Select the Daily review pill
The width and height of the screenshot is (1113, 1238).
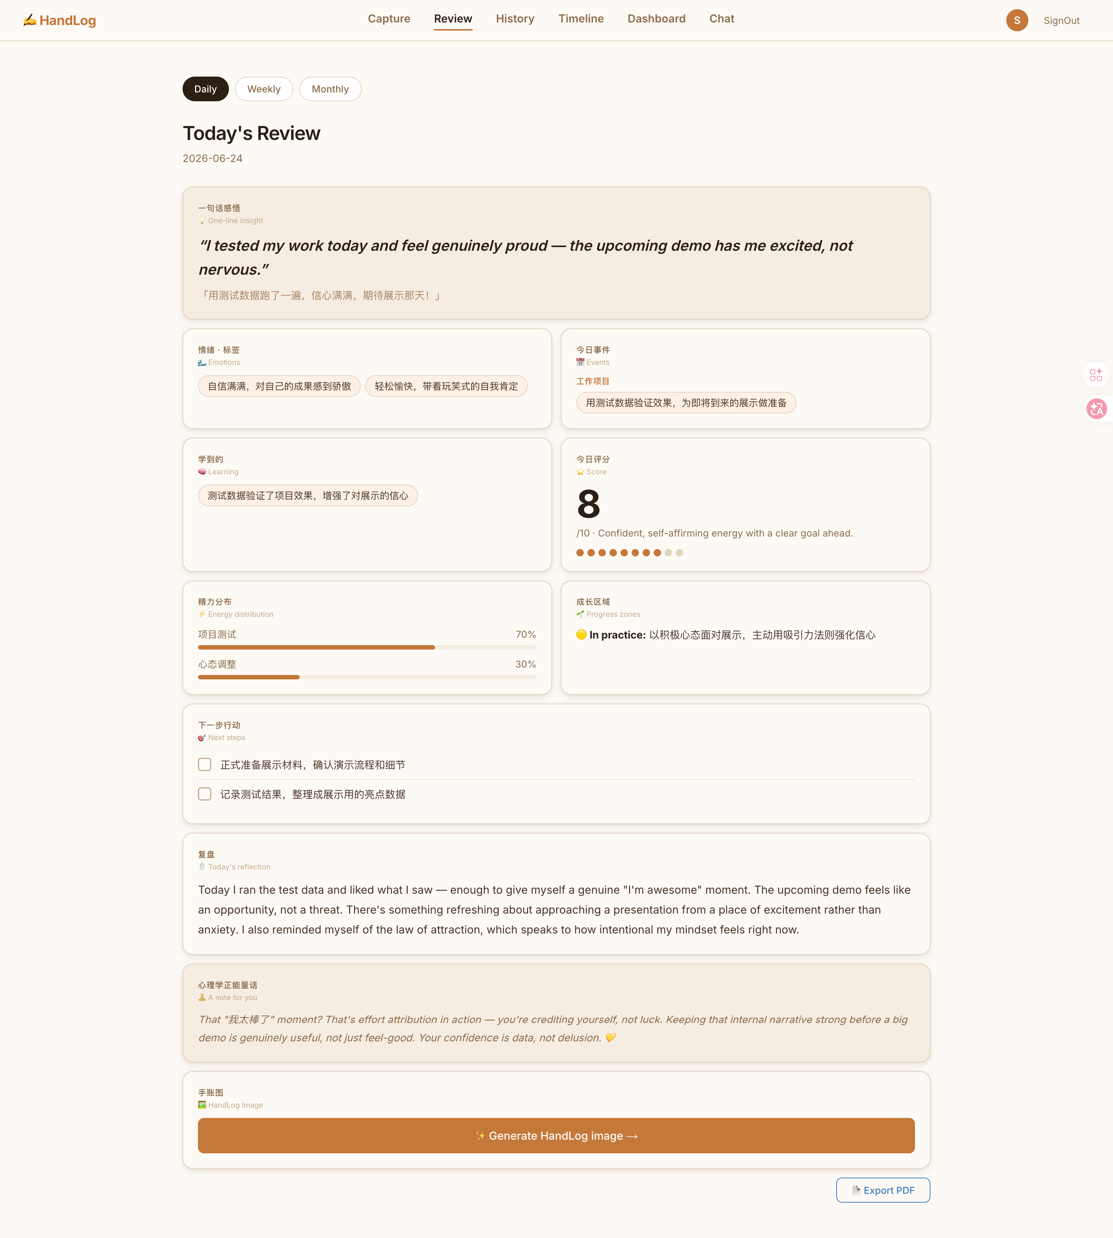[205, 89]
